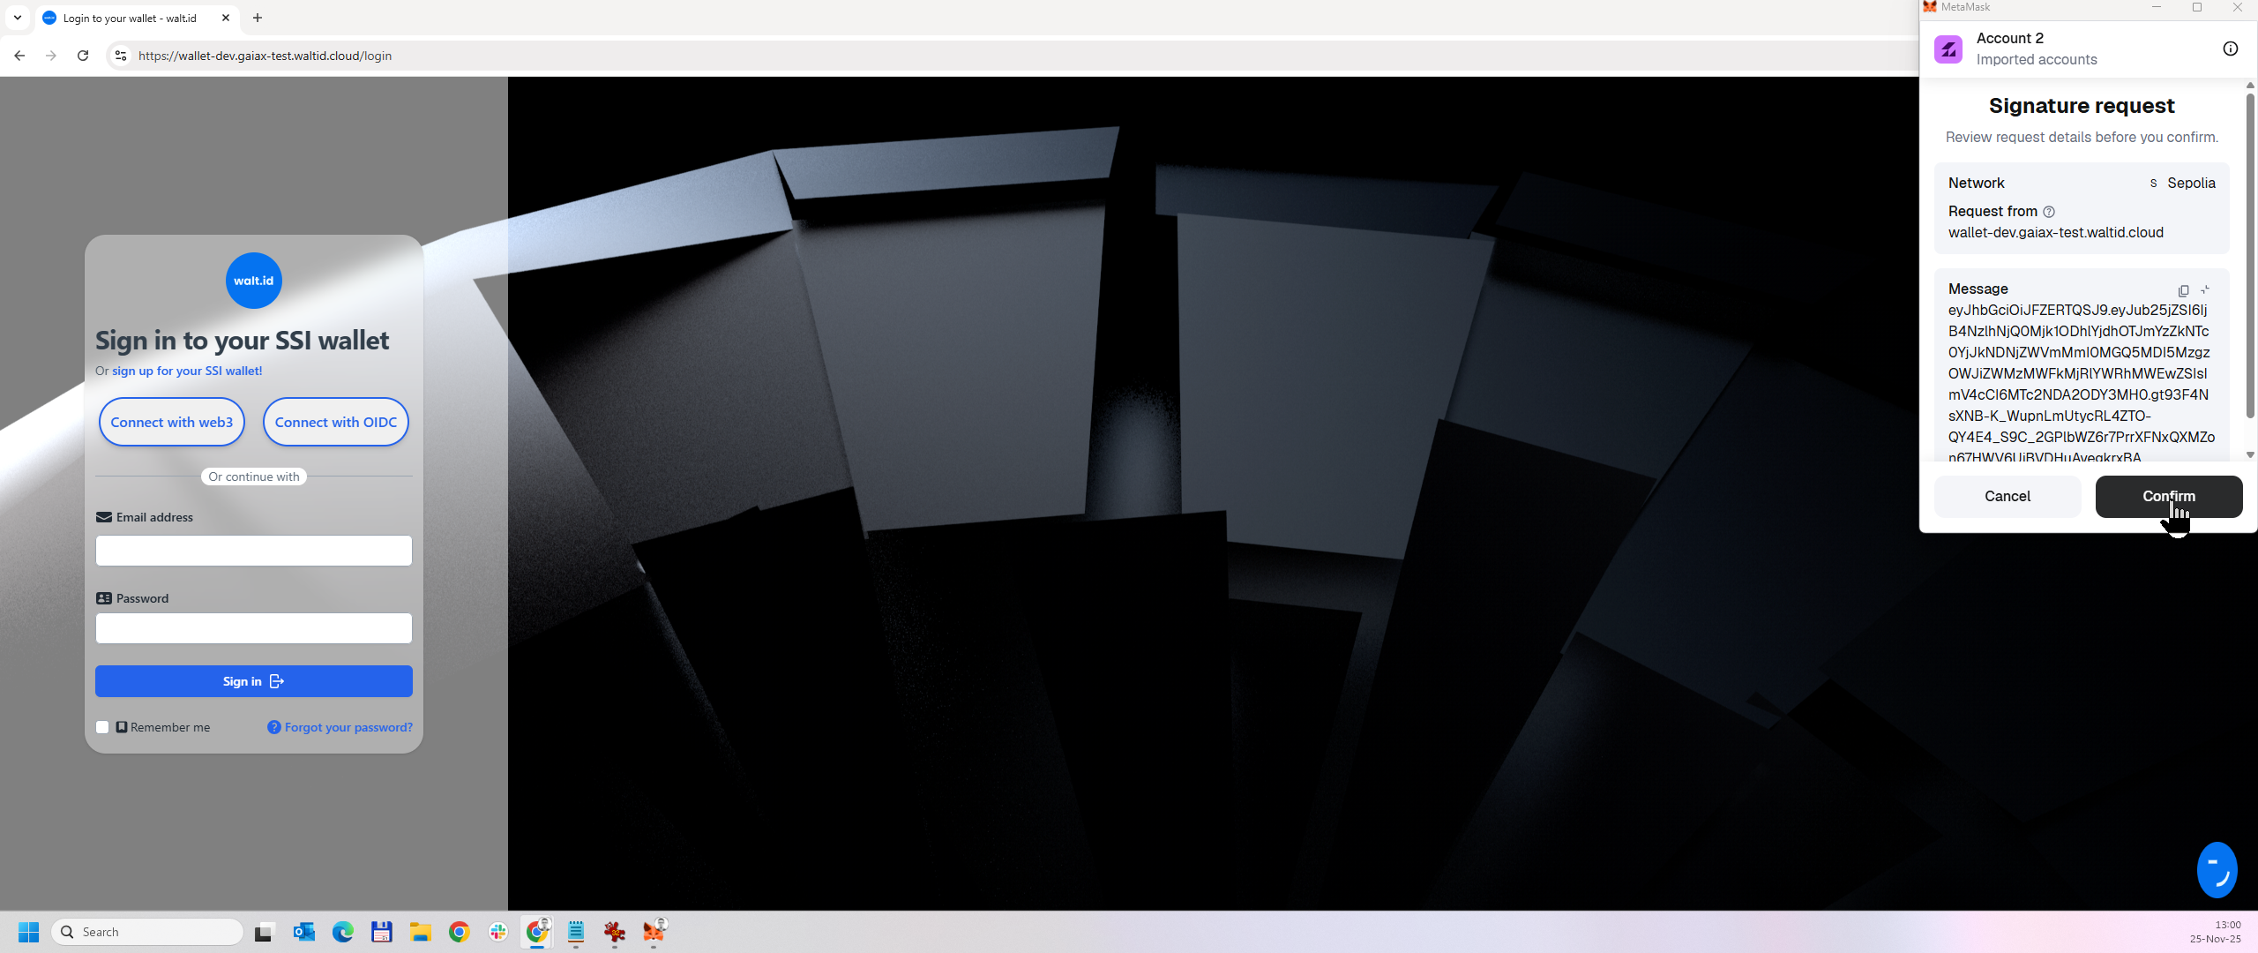2258x953 pixels.
Task: Reload the wallet login page
Action: pyautogui.click(x=83, y=56)
